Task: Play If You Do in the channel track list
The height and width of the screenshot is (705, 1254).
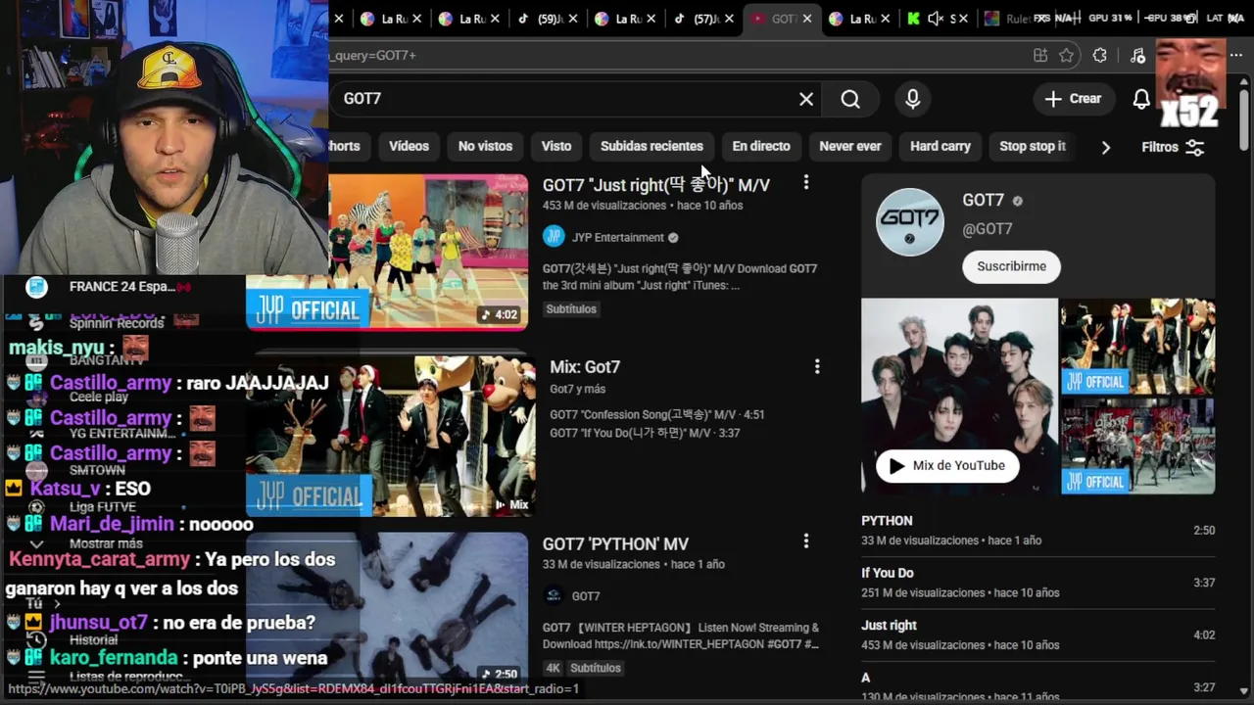Action: pyautogui.click(x=1037, y=583)
